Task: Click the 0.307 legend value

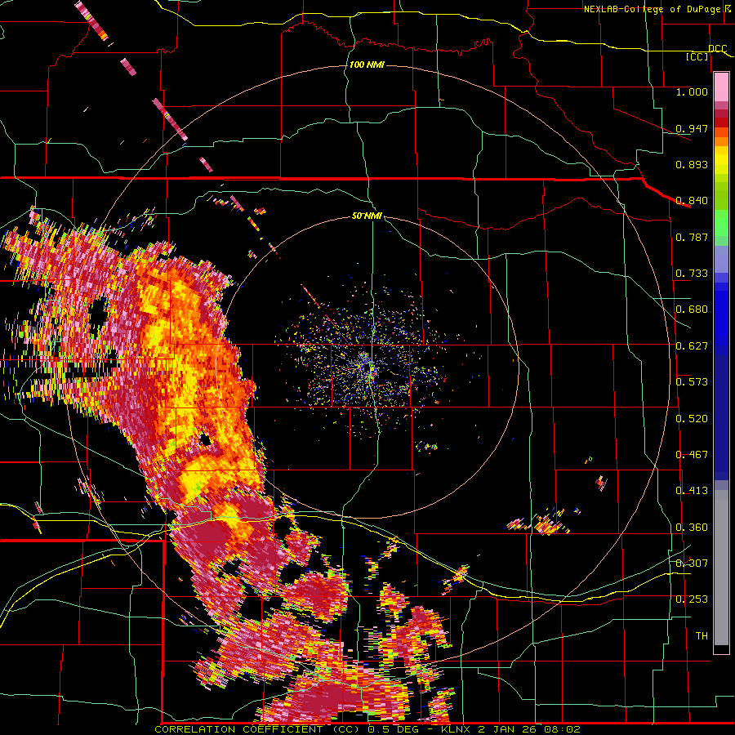Action: pyautogui.click(x=692, y=563)
